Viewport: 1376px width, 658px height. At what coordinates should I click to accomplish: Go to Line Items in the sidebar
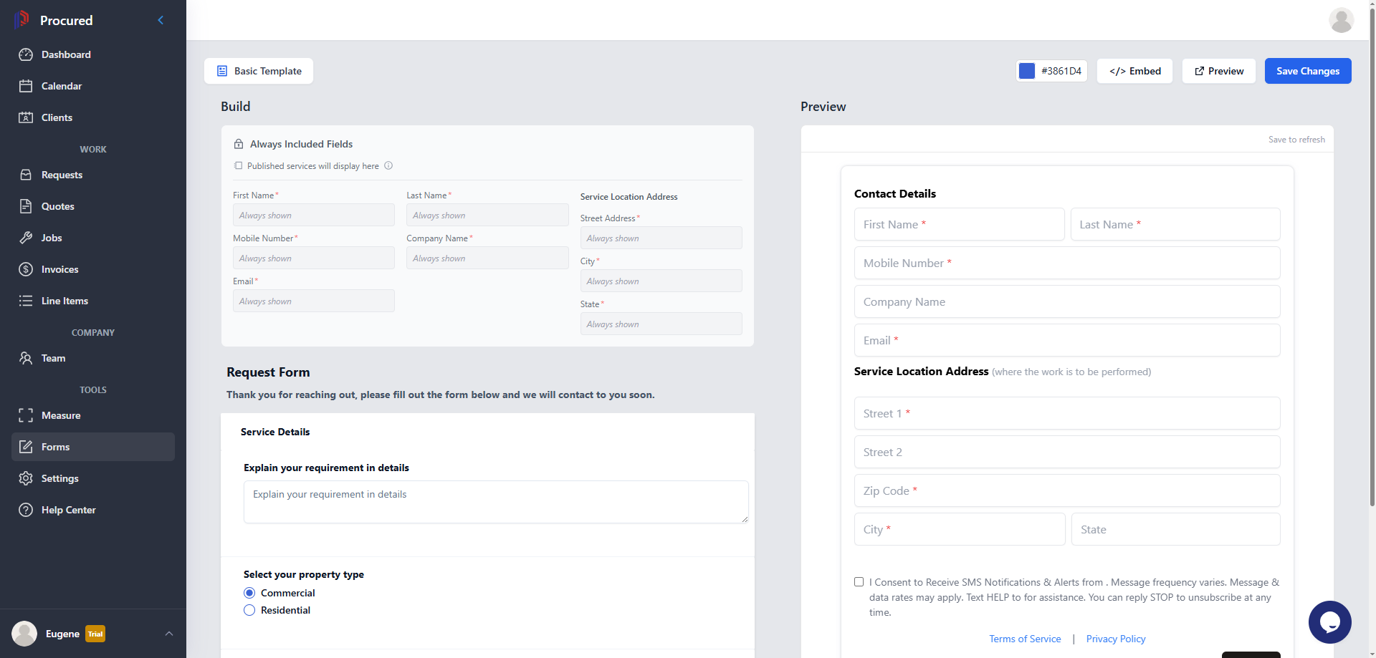coord(64,301)
